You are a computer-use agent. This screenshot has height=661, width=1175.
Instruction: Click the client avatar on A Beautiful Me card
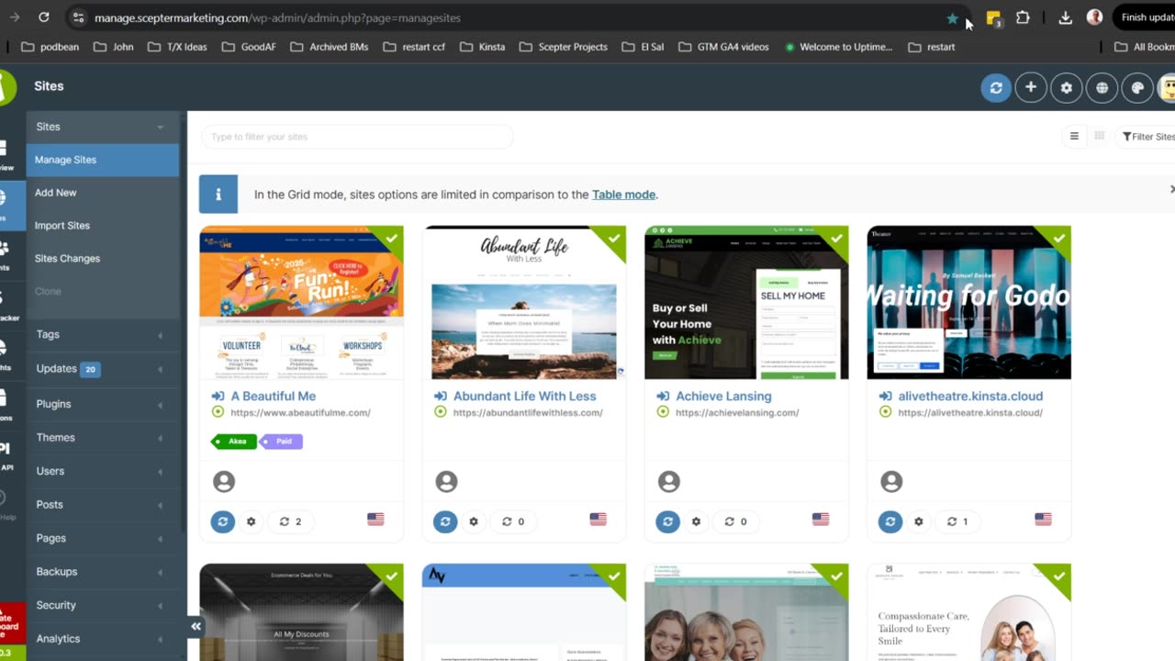[x=224, y=481]
